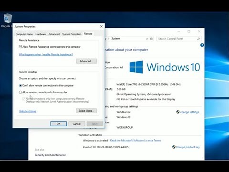Click the shield icon next to Change product key
The width and height of the screenshot is (229, 172).
click(174, 147)
